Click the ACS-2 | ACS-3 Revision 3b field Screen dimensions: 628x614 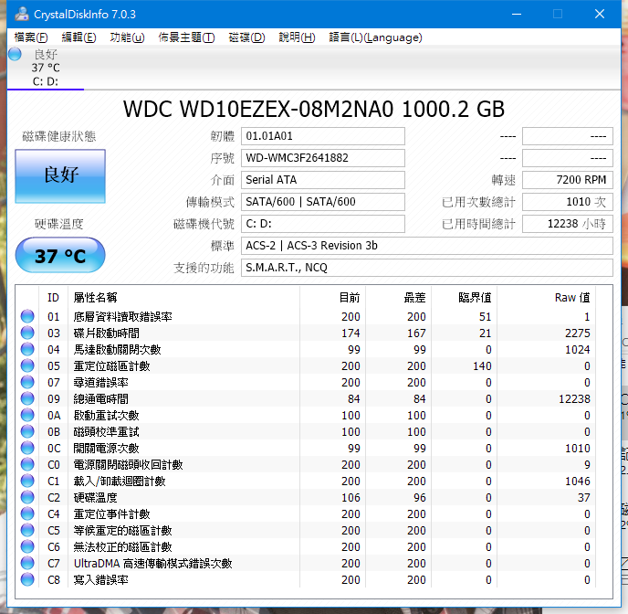point(426,246)
